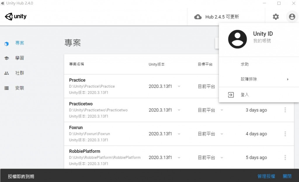
Task: Open the RobbiePlatform project
Action: (x=84, y=151)
